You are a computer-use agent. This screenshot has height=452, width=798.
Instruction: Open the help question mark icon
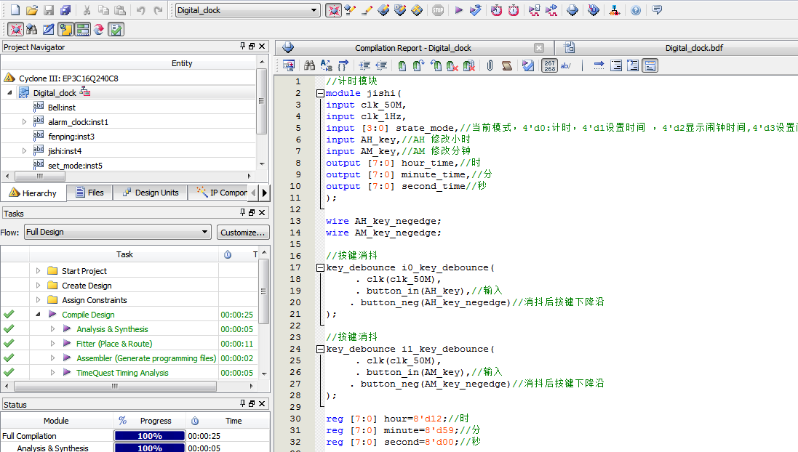tap(636, 10)
